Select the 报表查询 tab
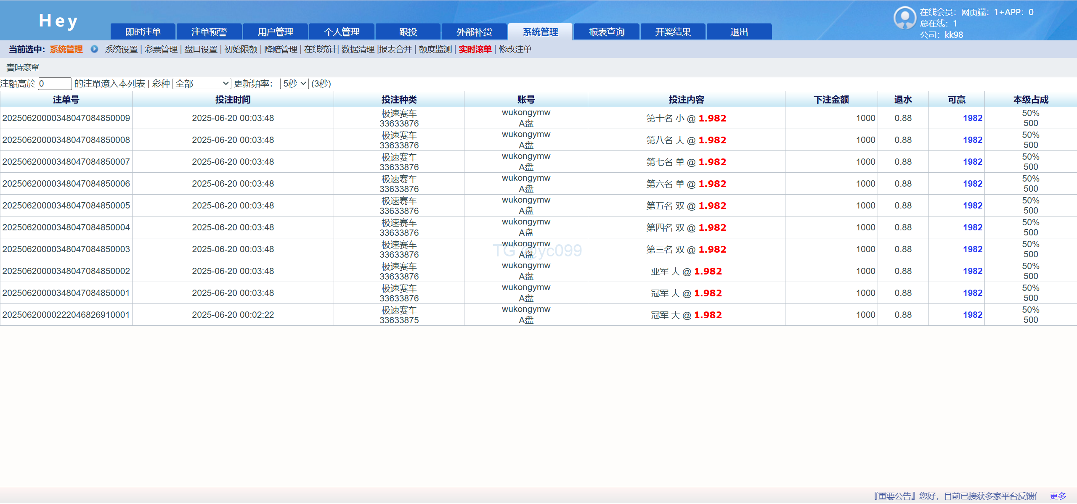Image resolution: width=1077 pixels, height=504 pixels. click(x=607, y=32)
